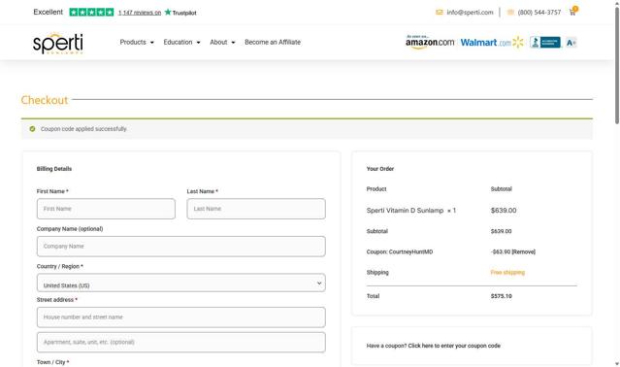Focus the Company Name field
Screen dimensions: 620x367
(181, 247)
